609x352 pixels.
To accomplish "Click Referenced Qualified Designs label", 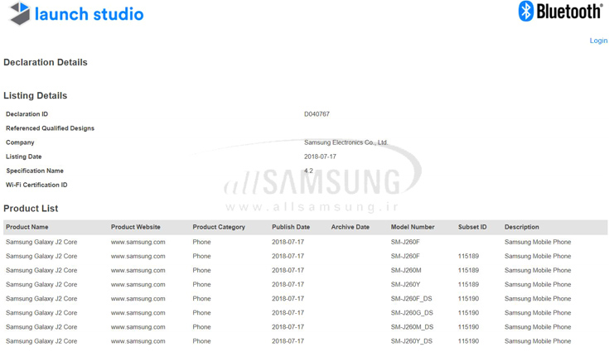I will point(50,128).
